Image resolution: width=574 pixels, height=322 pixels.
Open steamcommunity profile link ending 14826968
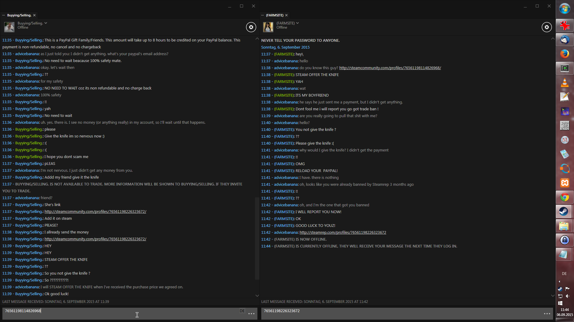(x=390, y=68)
